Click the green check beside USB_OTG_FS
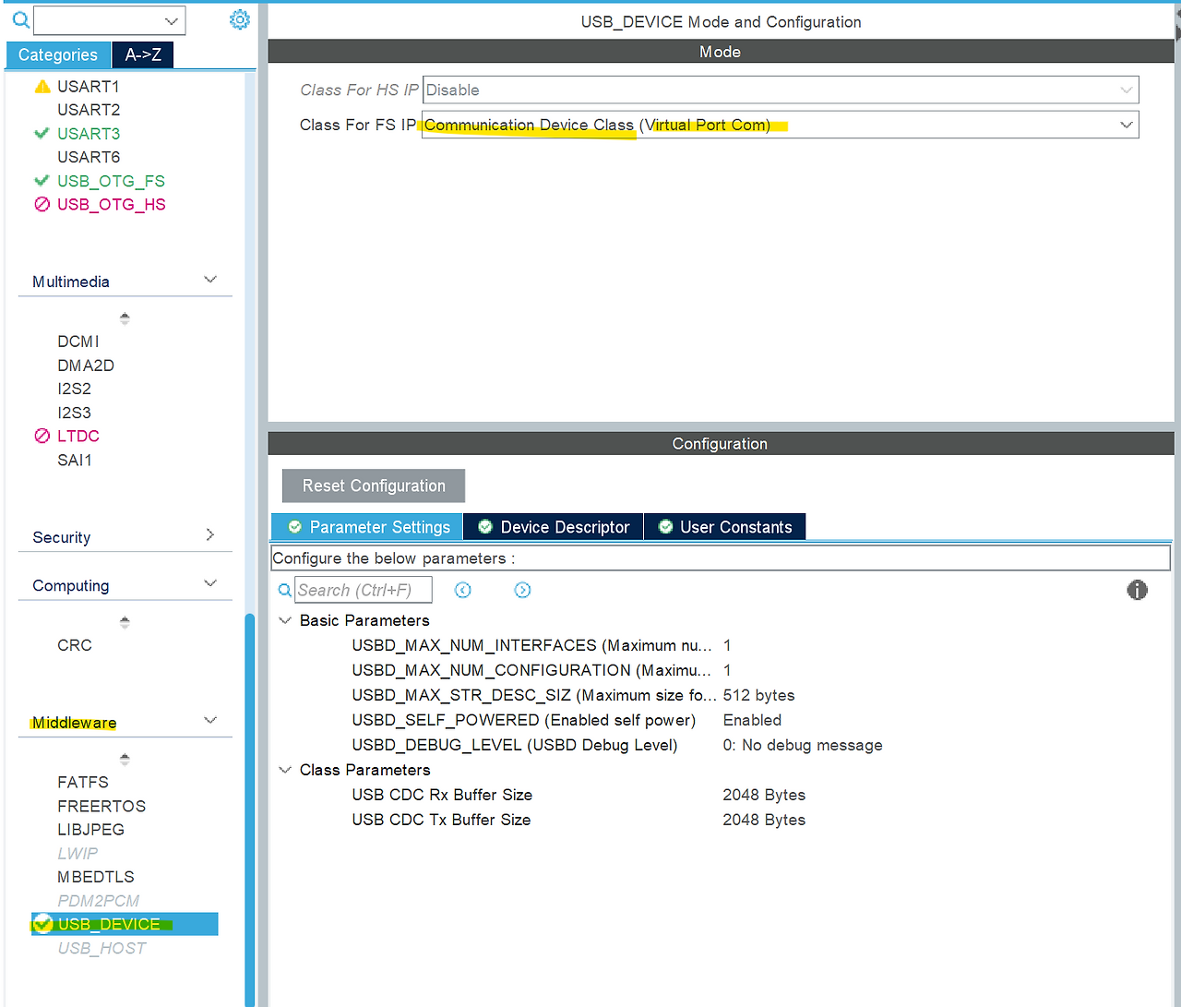The image size is (1181, 1007). [42, 181]
